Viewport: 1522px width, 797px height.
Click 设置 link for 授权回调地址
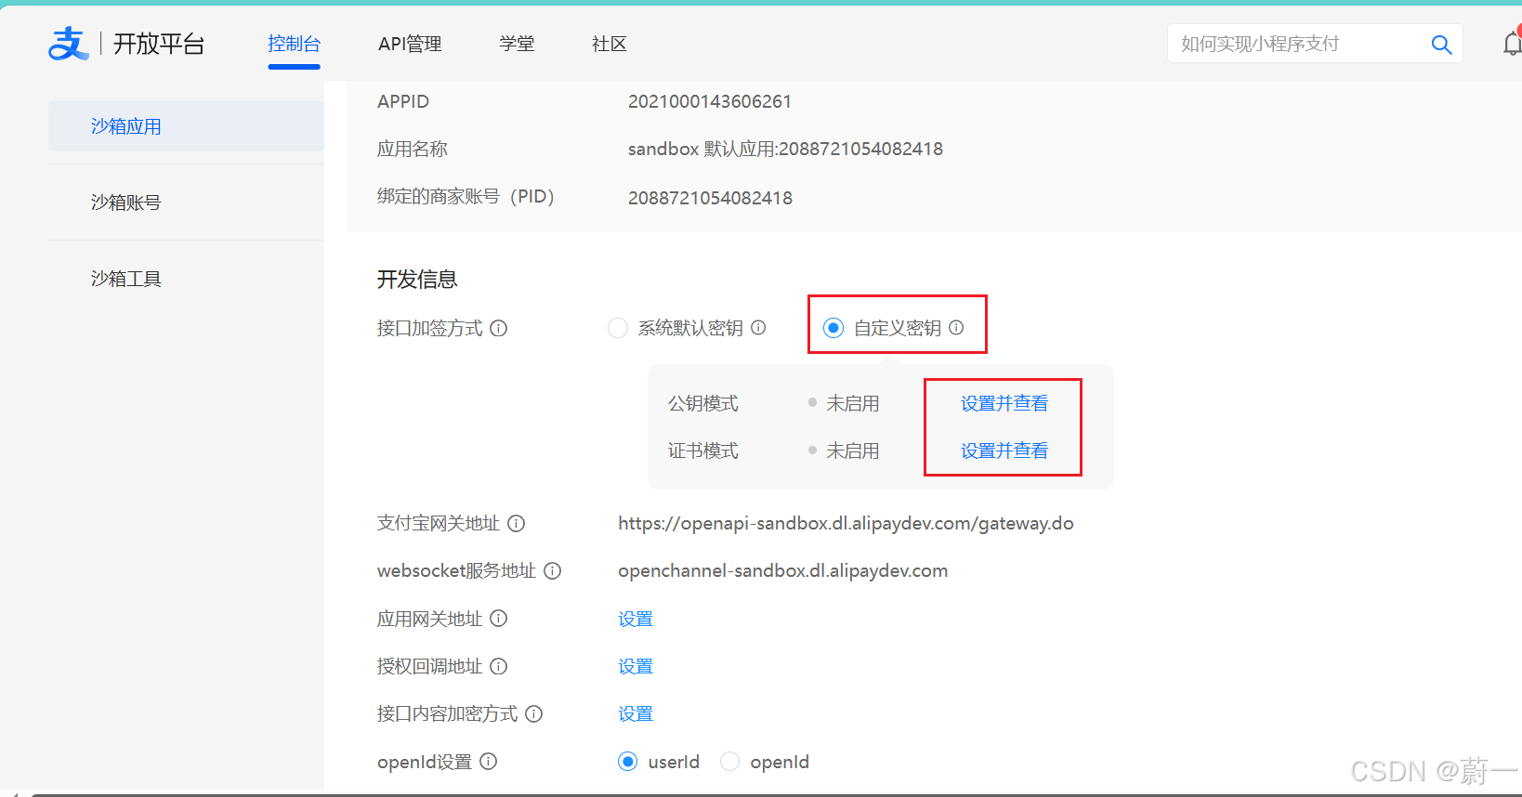point(636,666)
